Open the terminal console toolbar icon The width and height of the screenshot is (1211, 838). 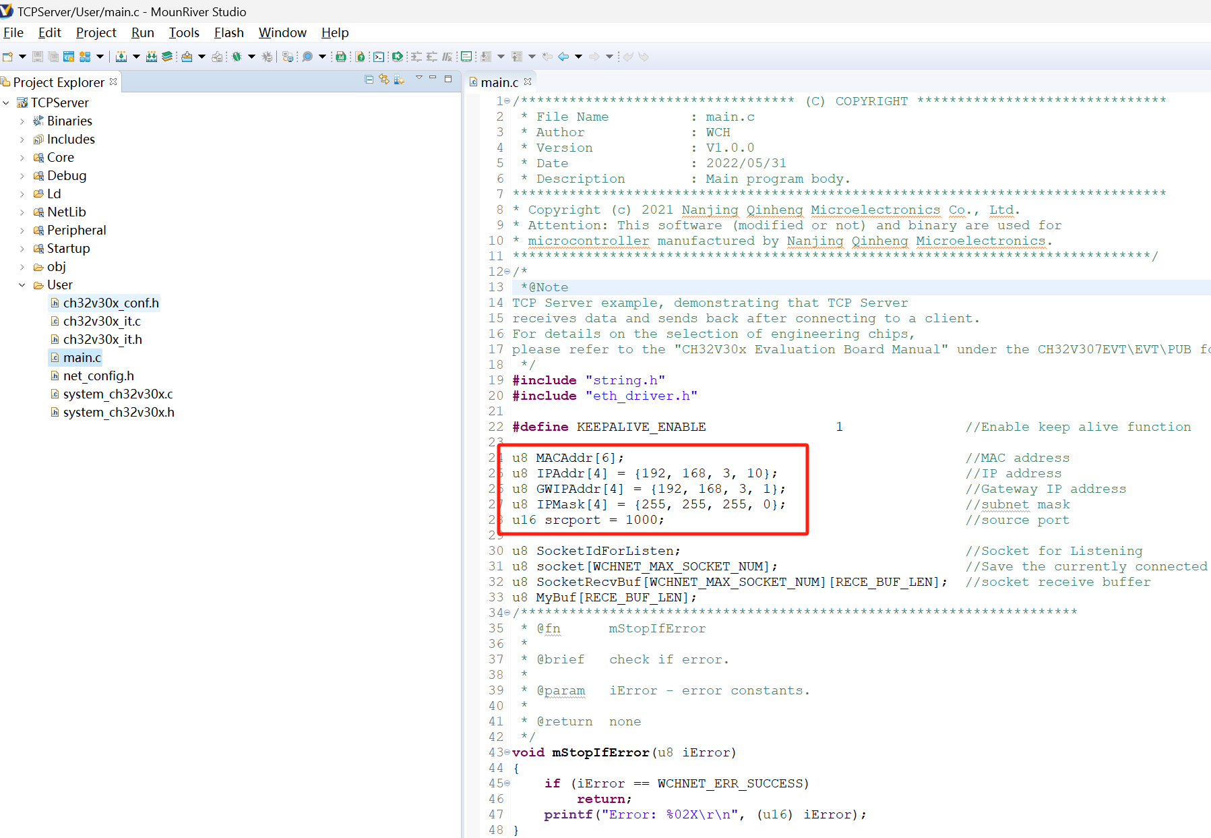[x=379, y=57]
